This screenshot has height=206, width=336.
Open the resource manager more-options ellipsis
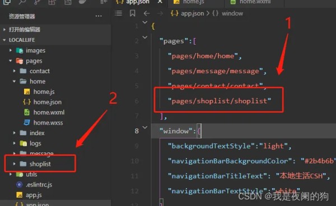click(99, 16)
